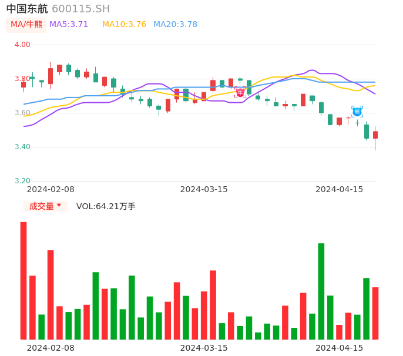Select the 2024-03-15 date below the price chart
Screen dimensions: 403x356
[204, 189]
